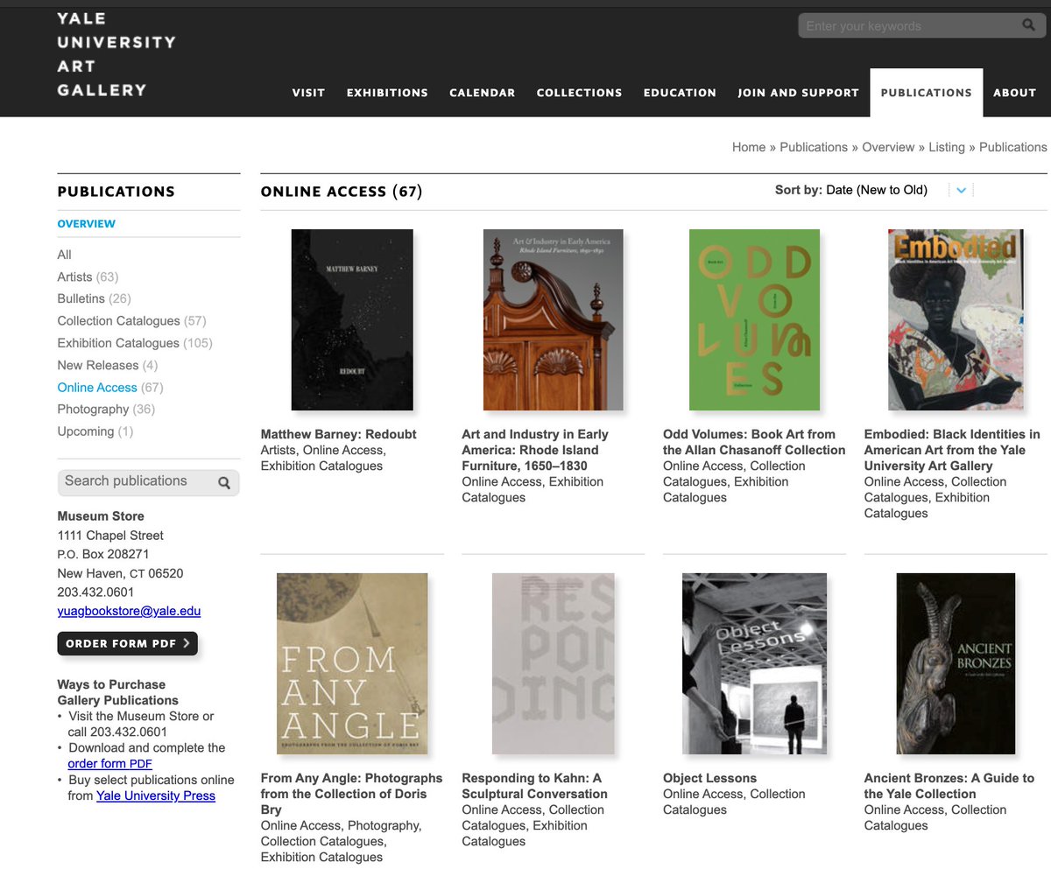Open the Ancient Bronzes cover image
Viewport: 1051px width, 876px height.
coord(956,664)
